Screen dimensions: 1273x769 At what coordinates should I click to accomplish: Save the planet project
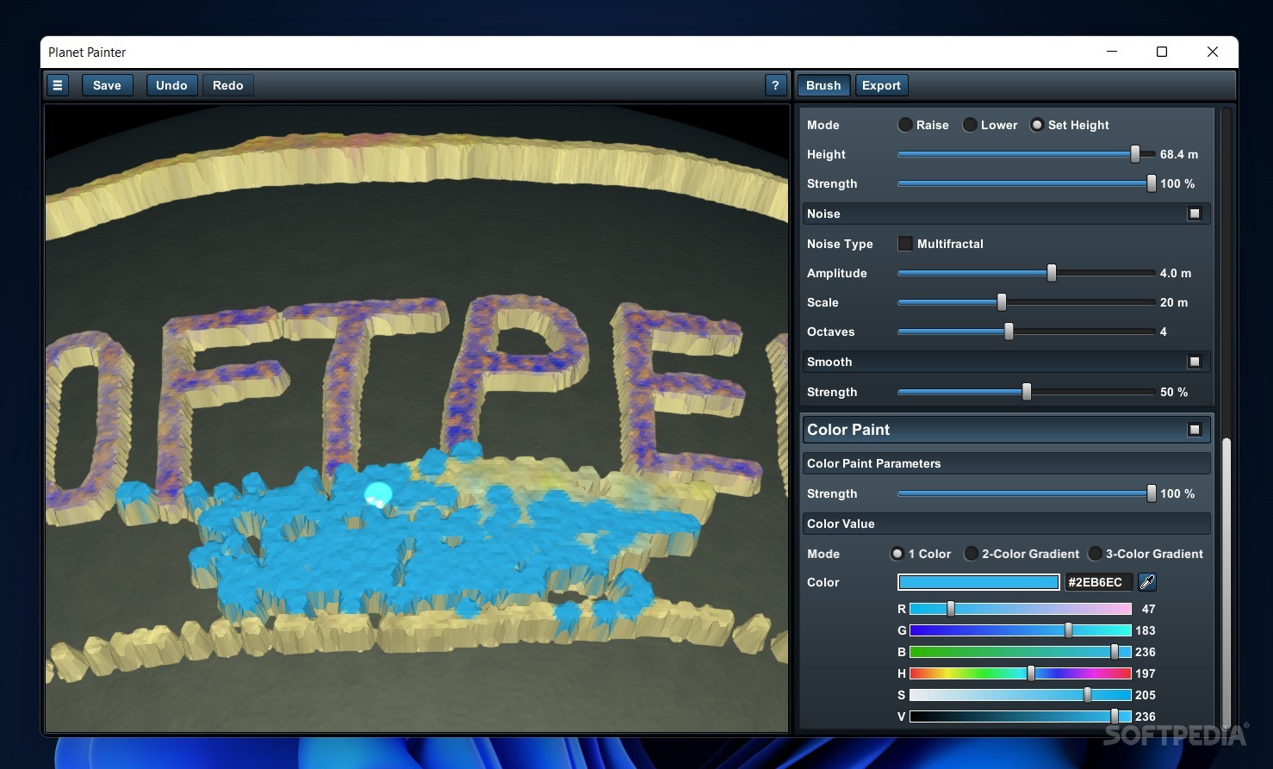(107, 85)
